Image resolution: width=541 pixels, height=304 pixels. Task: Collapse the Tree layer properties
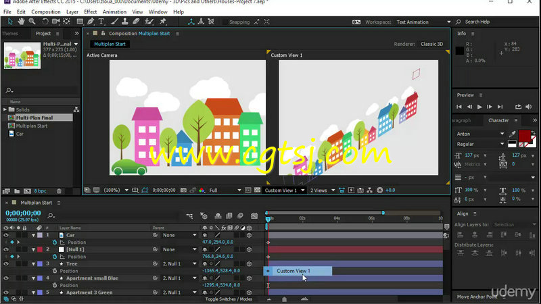(33, 263)
